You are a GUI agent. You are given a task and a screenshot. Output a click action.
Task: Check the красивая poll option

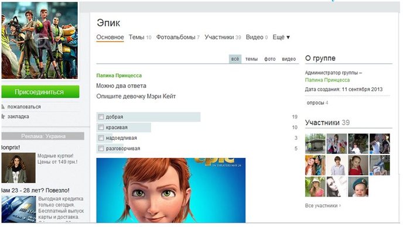click(101, 128)
